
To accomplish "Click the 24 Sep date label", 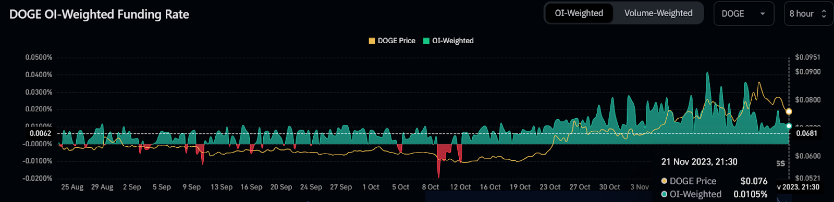I will point(311,187).
